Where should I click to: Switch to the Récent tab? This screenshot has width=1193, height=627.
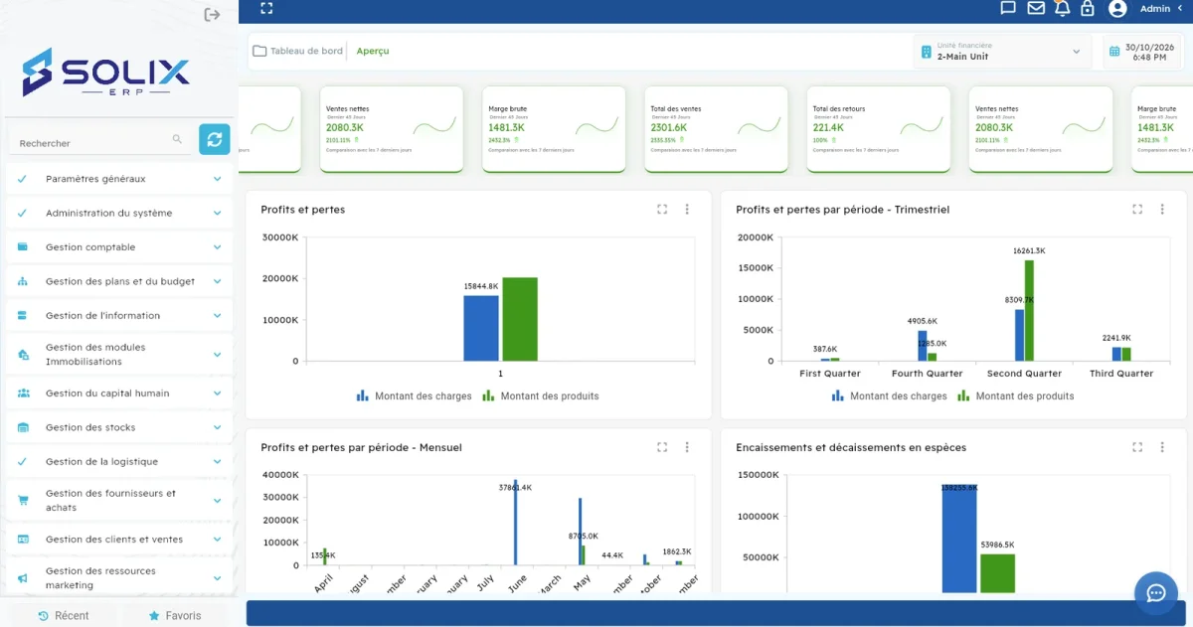coord(64,616)
